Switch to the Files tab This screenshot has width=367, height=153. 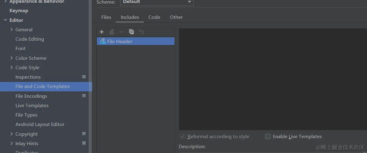[106, 17]
